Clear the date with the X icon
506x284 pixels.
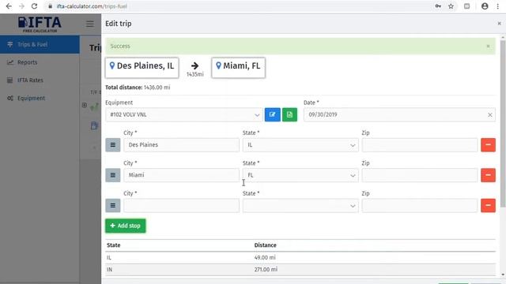point(490,115)
